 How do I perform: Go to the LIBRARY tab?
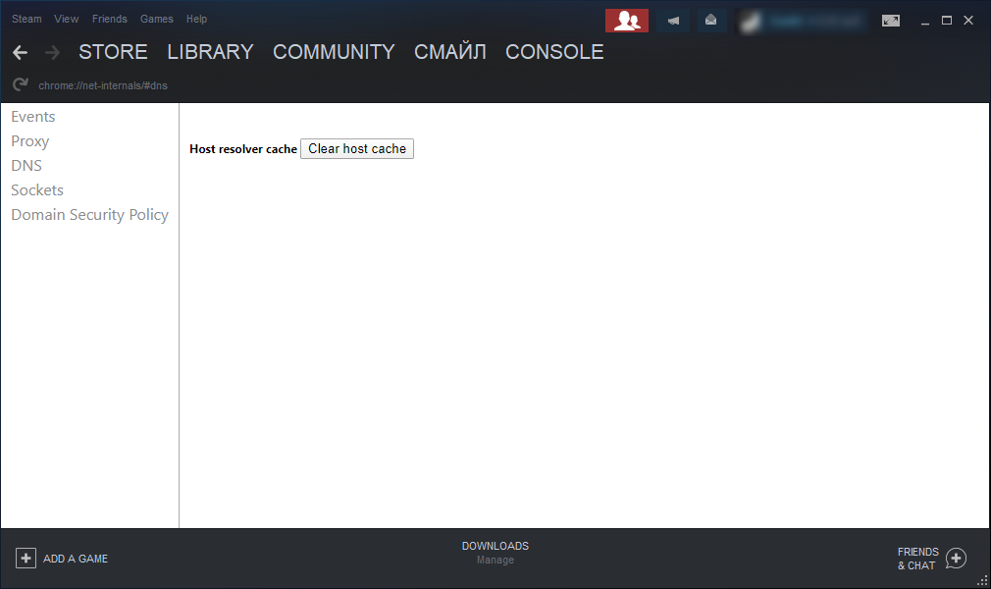tap(210, 52)
